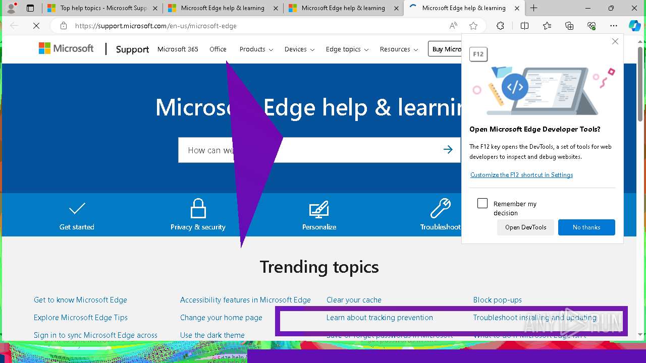
Task: Click the Read aloud icon in address bar
Action: click(x=453, y=26)
